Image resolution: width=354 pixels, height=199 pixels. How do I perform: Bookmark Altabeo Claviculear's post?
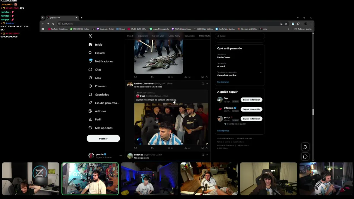202,148
